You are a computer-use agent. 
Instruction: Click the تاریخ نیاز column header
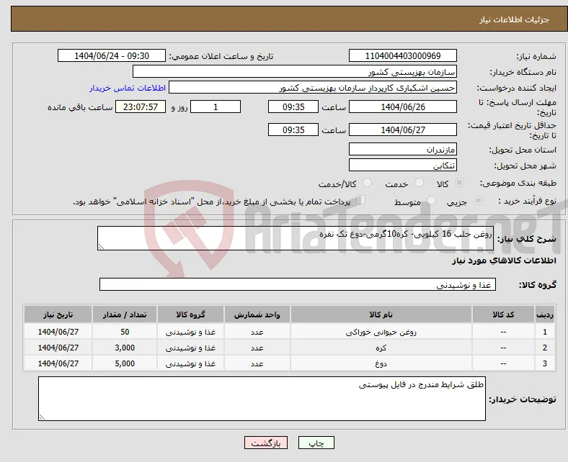pyautogui.click(x=58, y=314)
